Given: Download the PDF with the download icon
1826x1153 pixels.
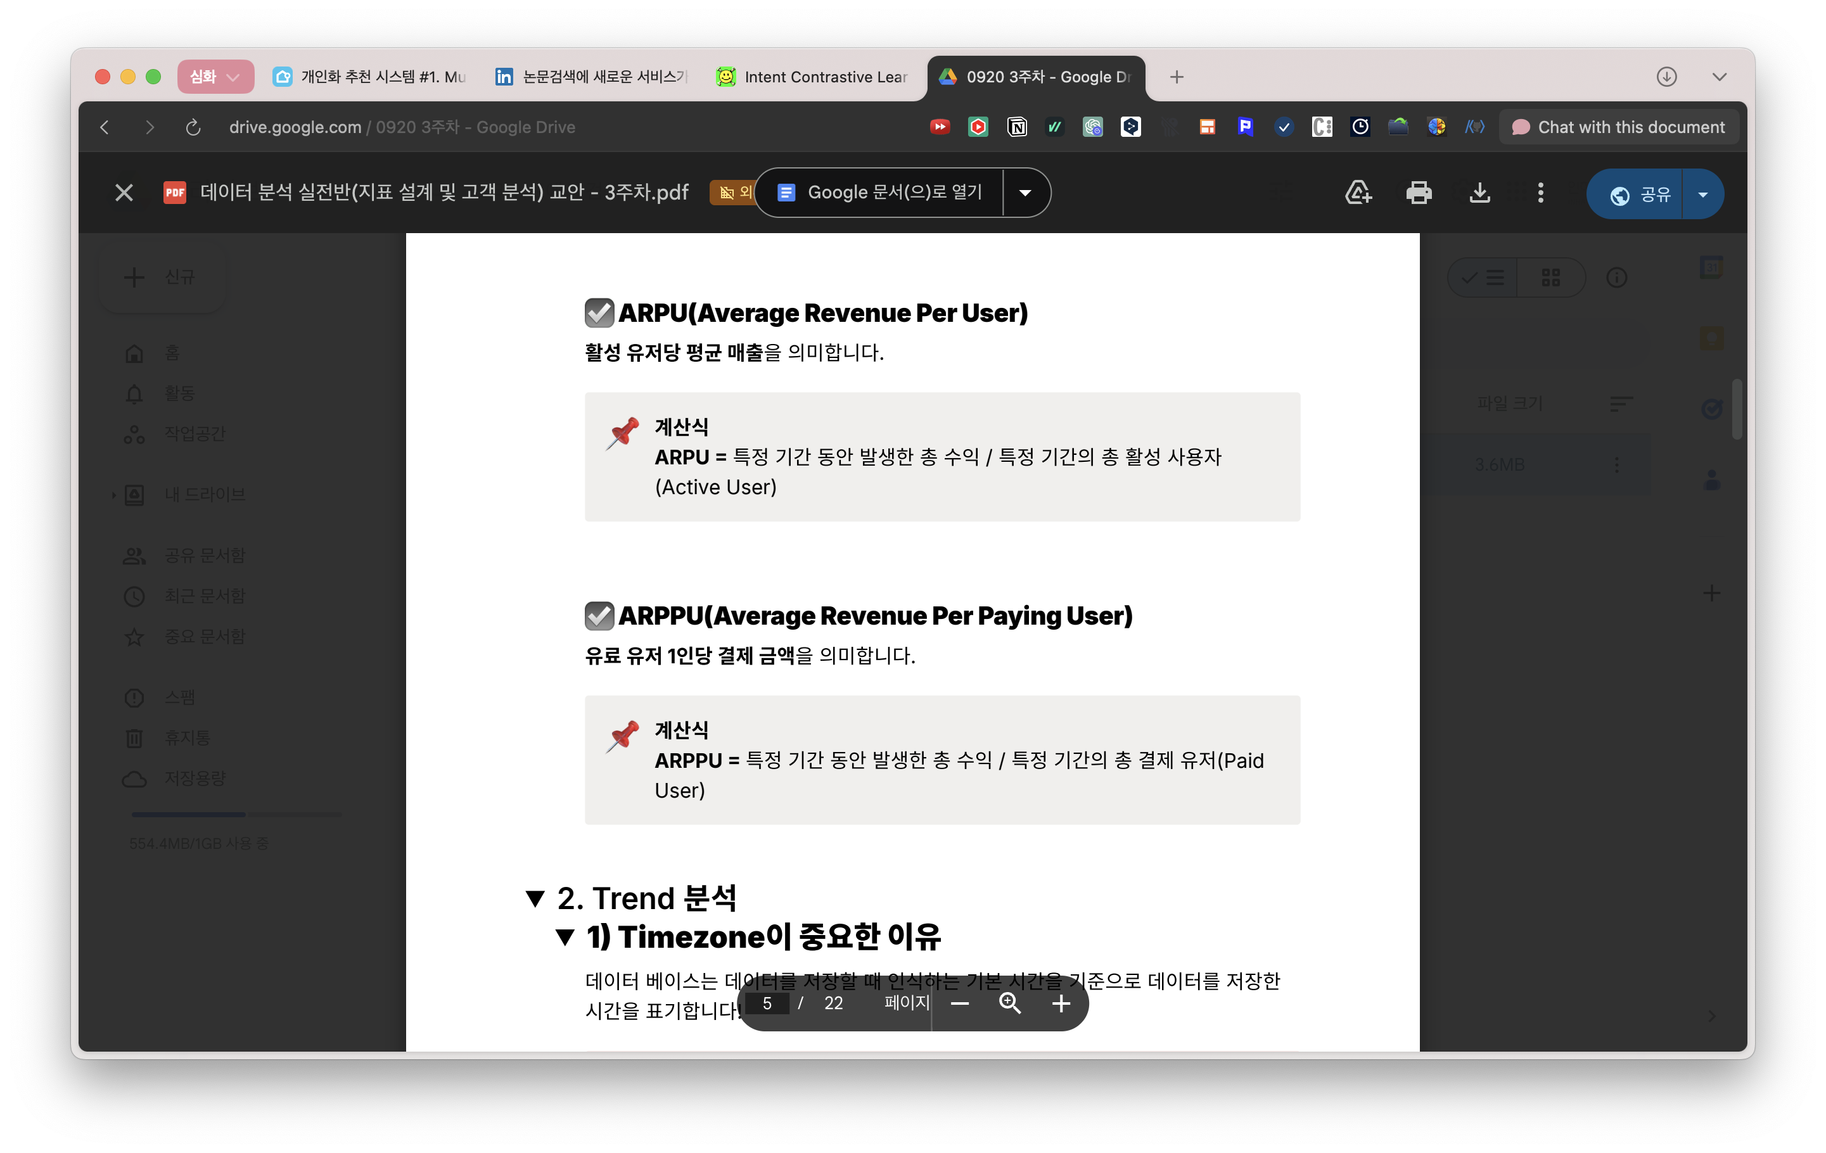Looking at the screenshot, I should pos(1479,193).
